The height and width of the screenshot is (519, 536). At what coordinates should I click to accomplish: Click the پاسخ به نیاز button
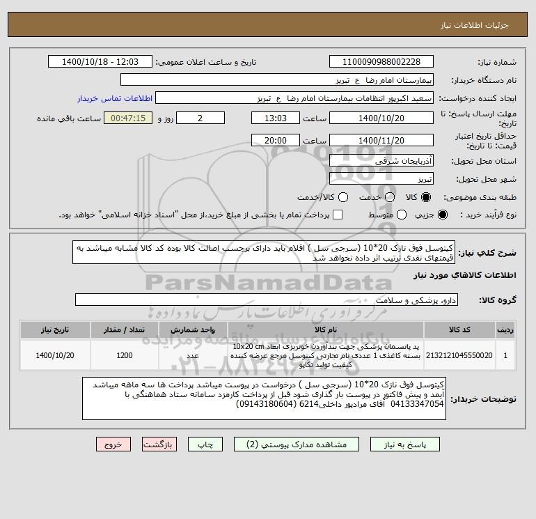(x=404, y=444)
